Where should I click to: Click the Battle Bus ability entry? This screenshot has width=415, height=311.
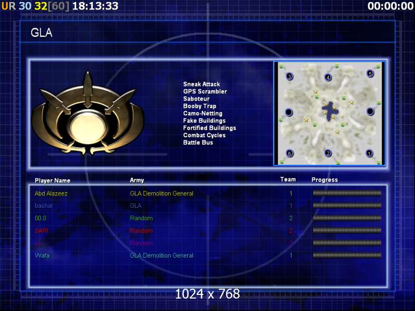198,143
